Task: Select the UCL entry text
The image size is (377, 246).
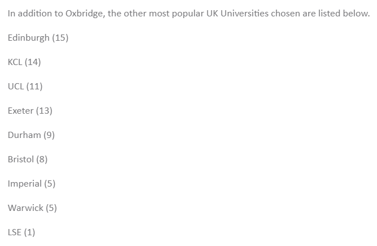Action: point(15,87)
